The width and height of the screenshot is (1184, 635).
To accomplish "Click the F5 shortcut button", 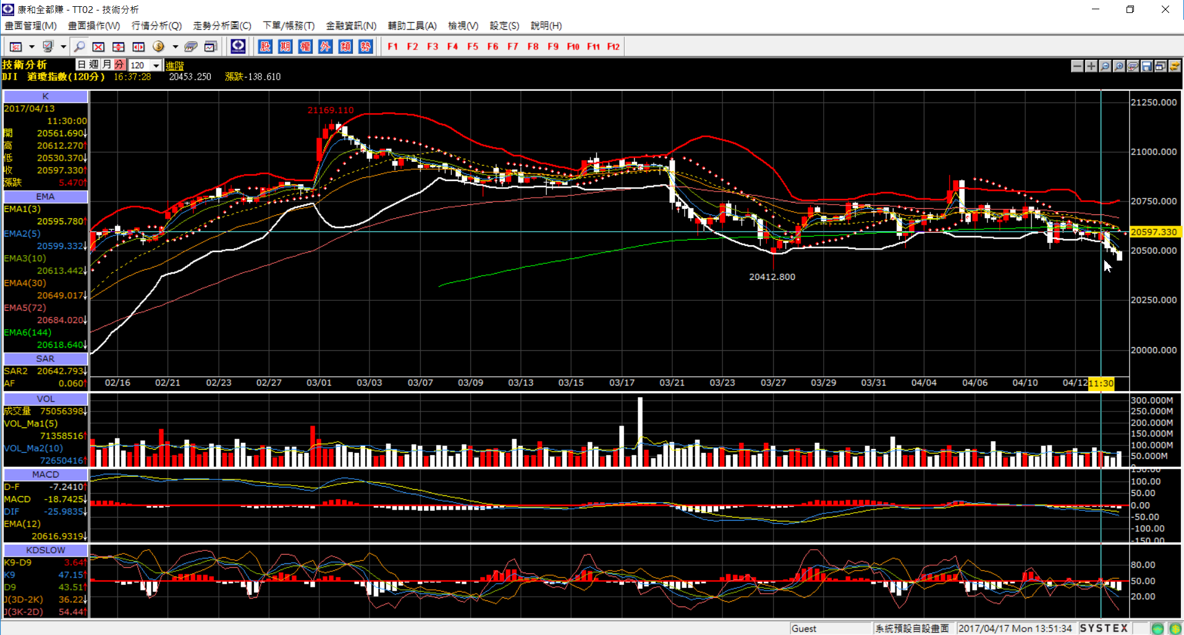I will click(x=473, y=47).
